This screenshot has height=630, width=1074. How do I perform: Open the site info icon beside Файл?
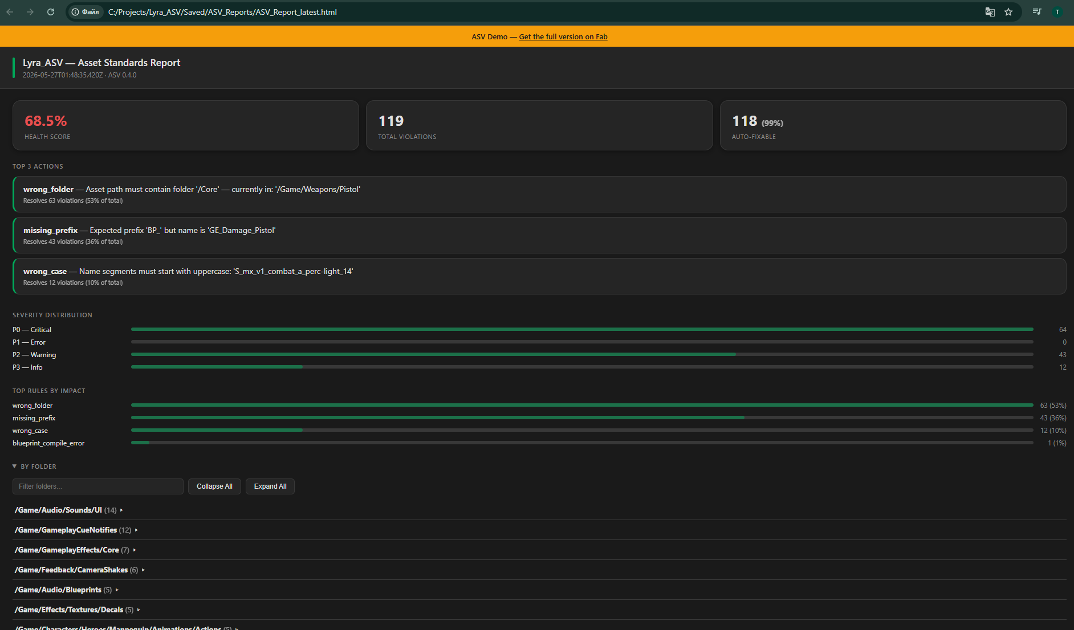click(x=75, y=12)
